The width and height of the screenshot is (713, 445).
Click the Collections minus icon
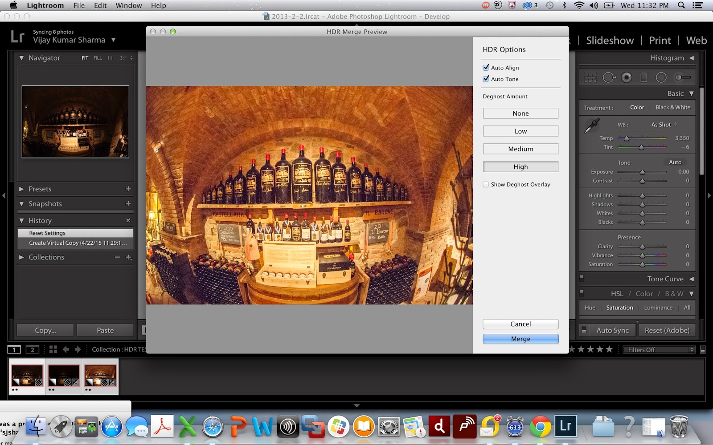tap(117, 257)
